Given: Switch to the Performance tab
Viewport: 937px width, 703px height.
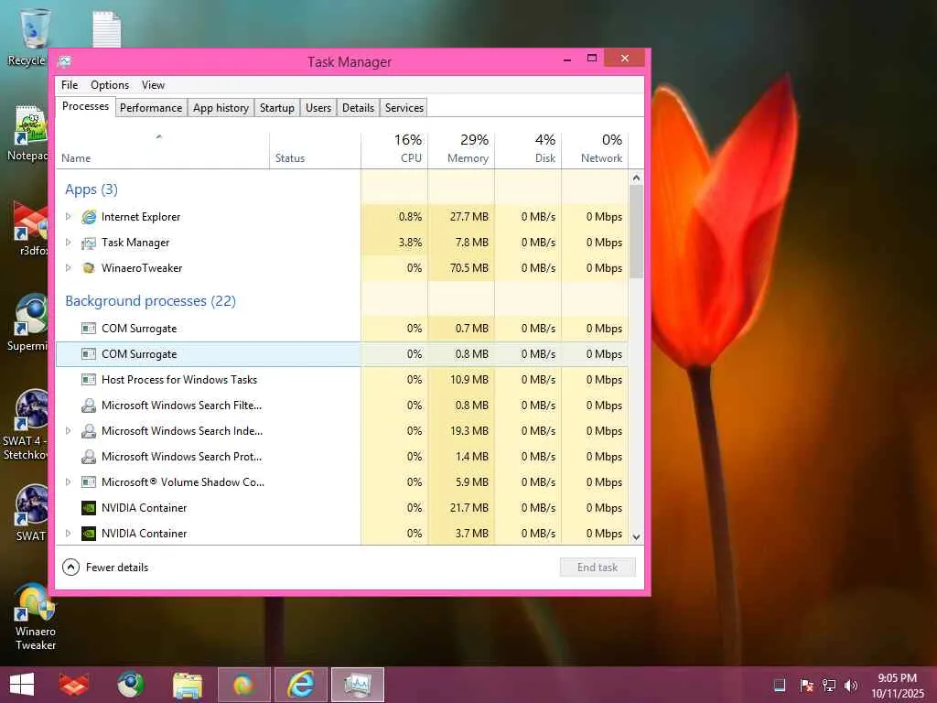Looking at the screenshot, I should (151, 108).
